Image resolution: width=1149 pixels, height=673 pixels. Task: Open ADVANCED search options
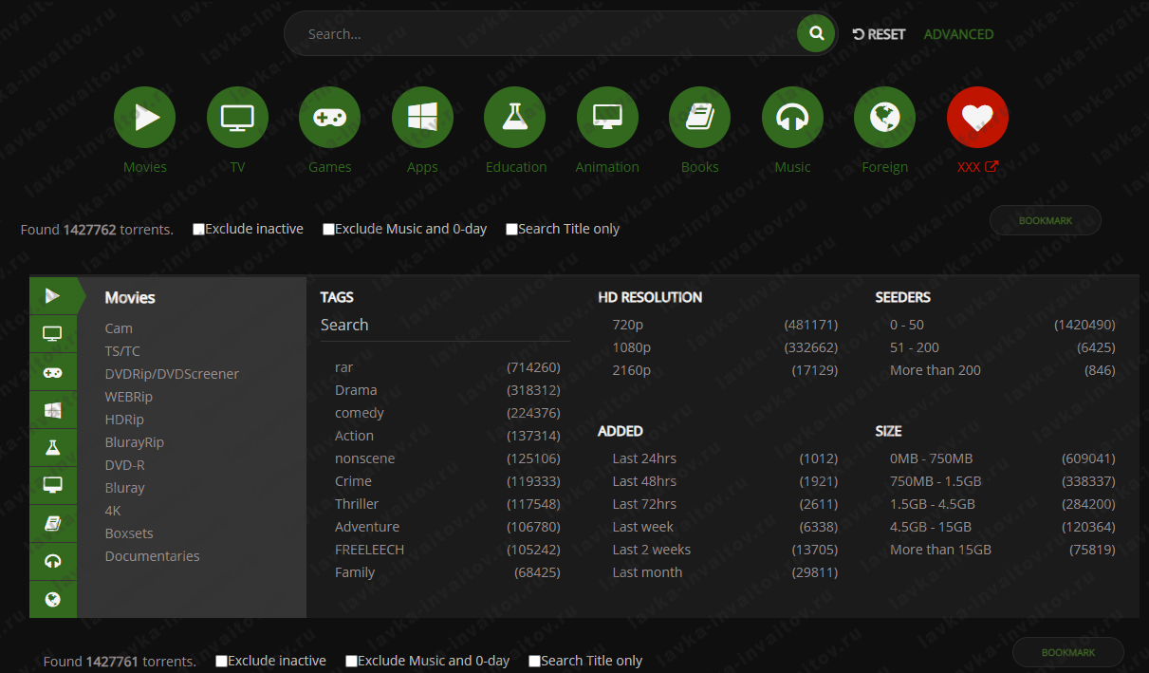pos(958,34)
